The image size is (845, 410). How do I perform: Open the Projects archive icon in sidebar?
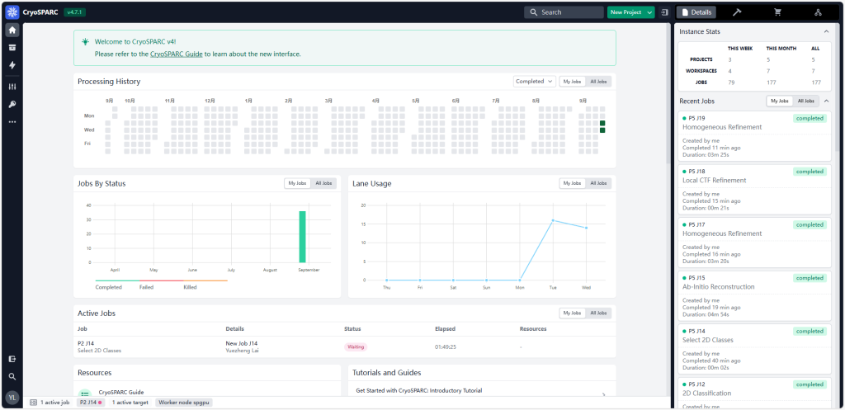point(12,47)
